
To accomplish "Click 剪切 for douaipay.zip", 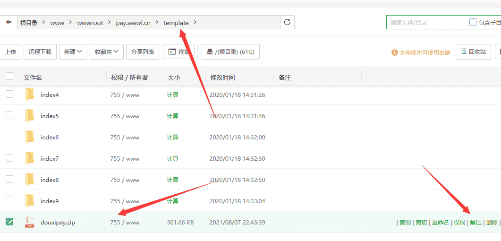I will pyautogui.click(x=422, y=223).
